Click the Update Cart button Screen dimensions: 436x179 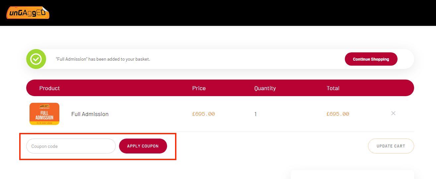(x=391, y=146)
